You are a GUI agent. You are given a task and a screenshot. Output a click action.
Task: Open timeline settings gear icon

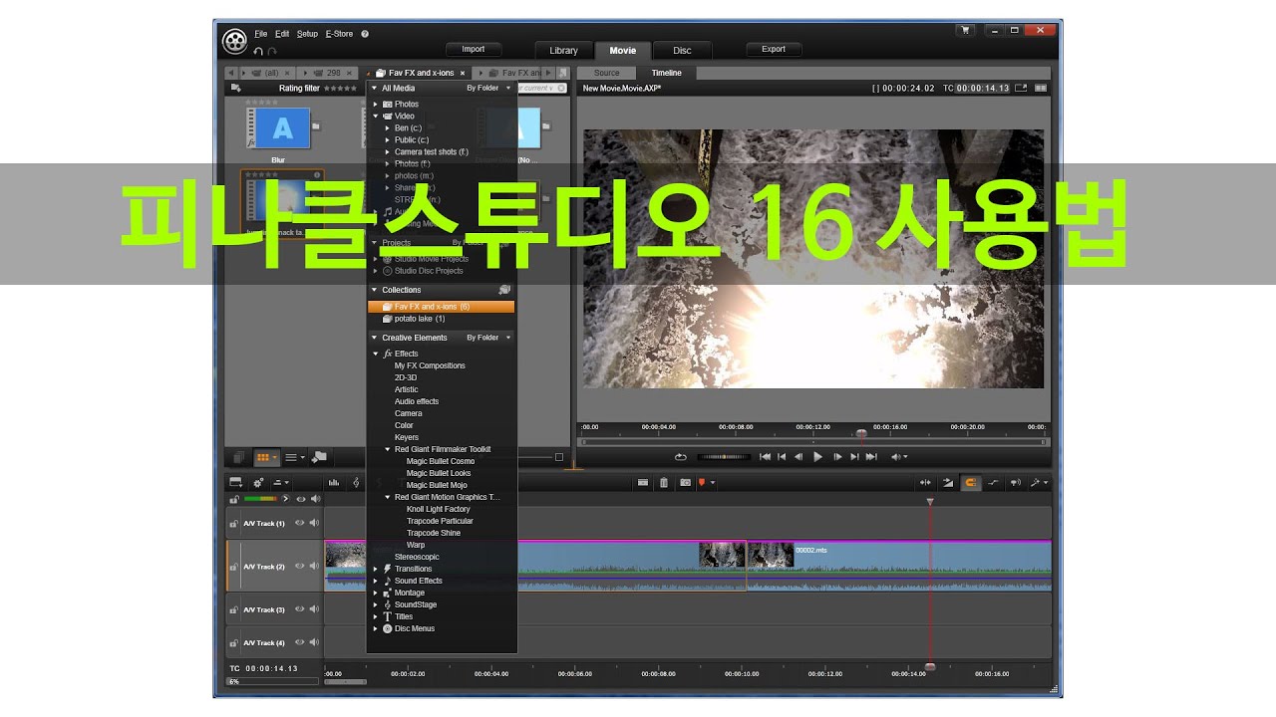pyautogui.click(x=259, y=483)
